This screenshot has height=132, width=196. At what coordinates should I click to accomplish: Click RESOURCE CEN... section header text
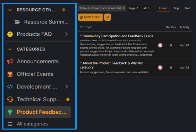[x=36, y=10]
